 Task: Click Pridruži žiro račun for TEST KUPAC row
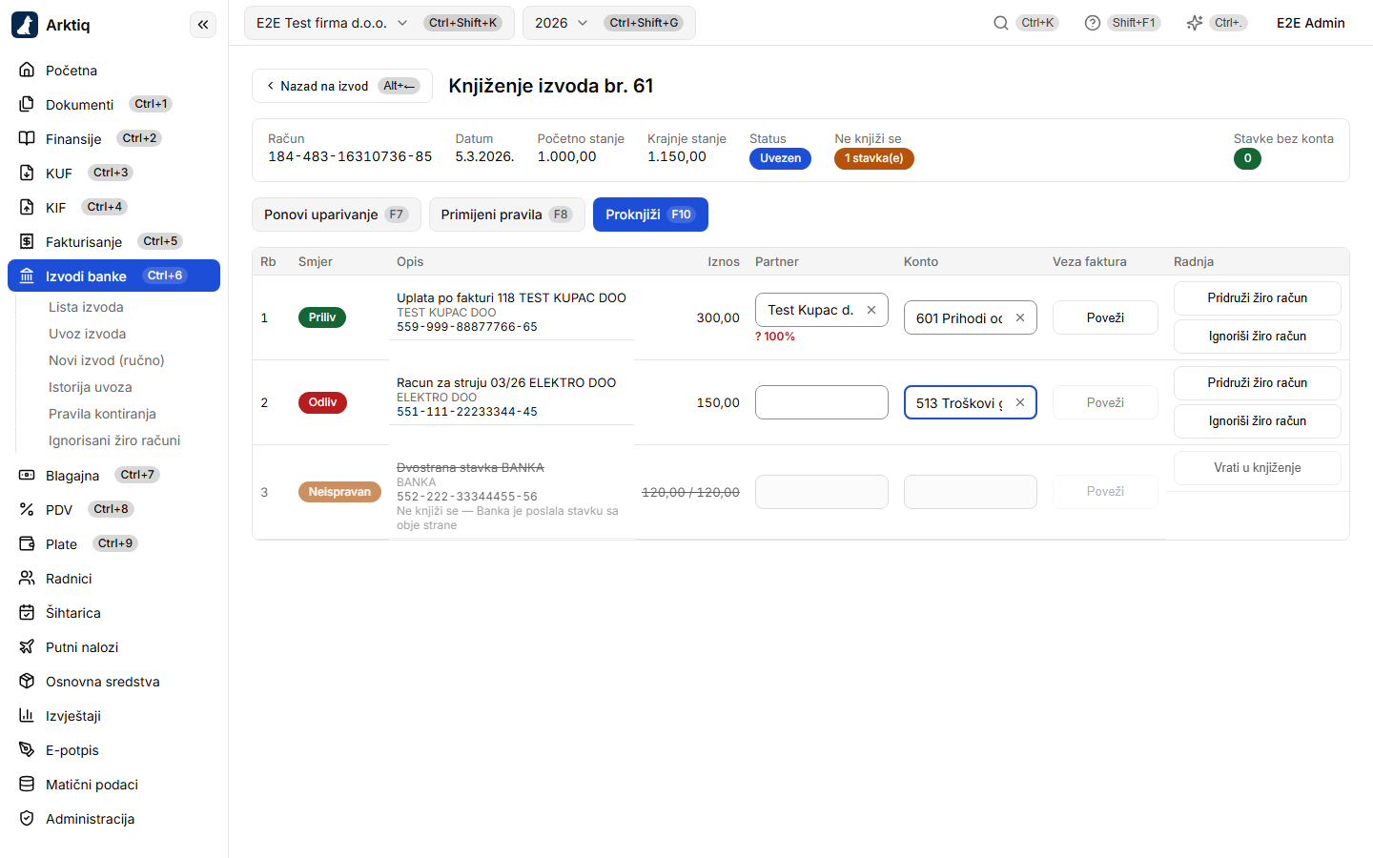(x=1258, y=297)
